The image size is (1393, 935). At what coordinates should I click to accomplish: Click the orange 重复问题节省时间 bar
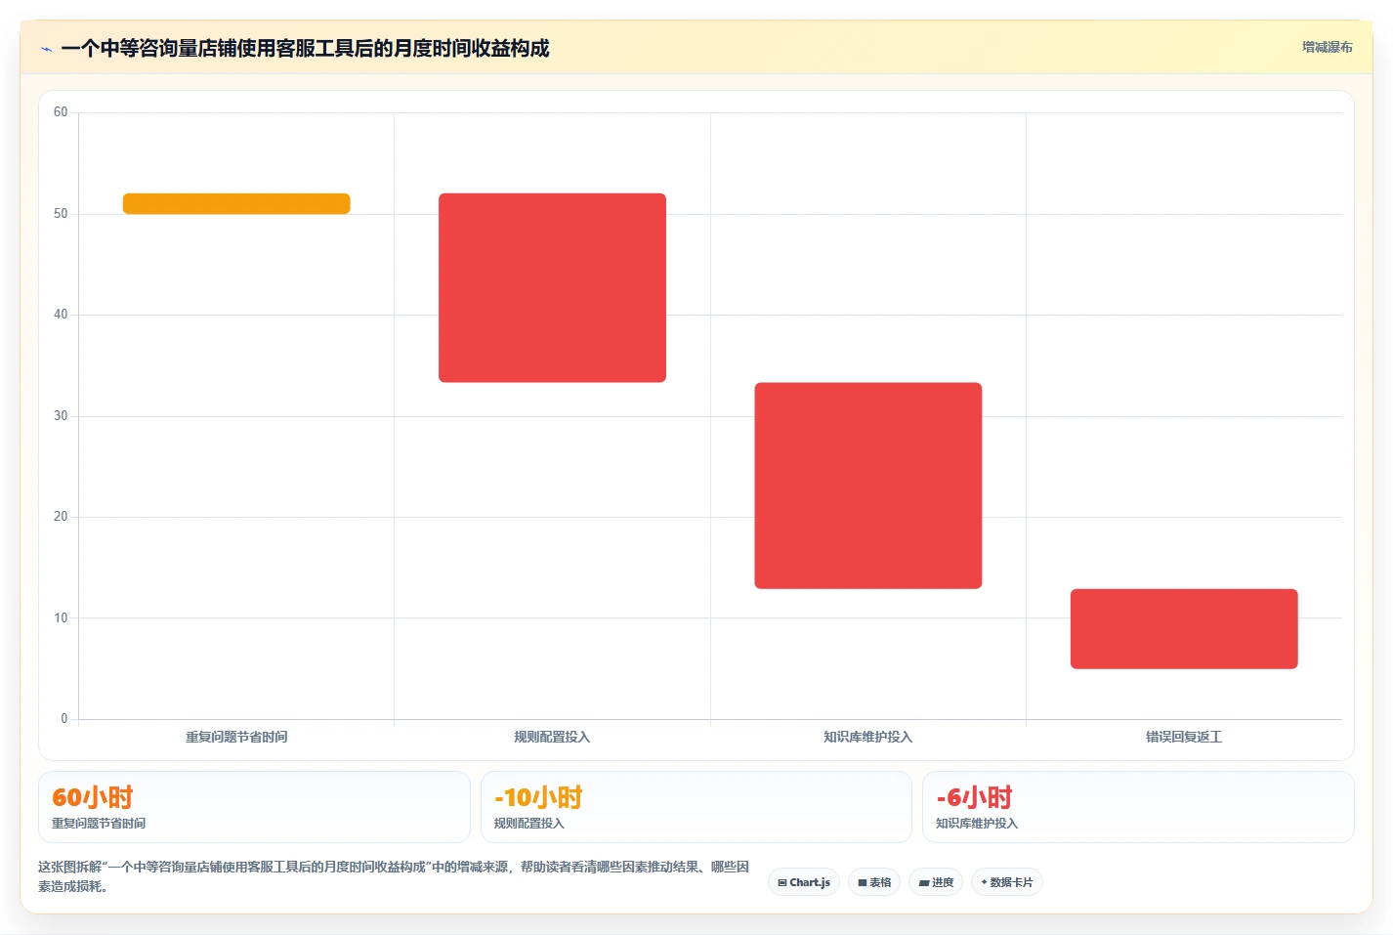click(x=236, y=203)
